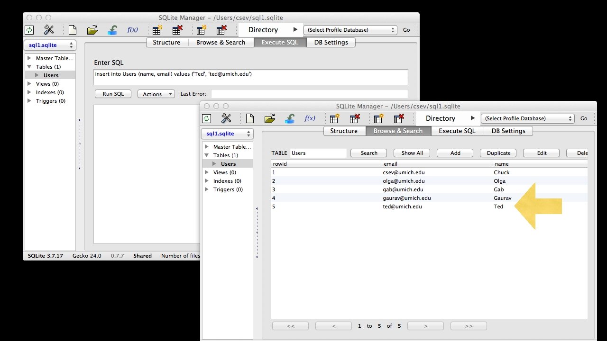Click the Show All button
This screenshot has height=341, width=607.
[412, 153]
